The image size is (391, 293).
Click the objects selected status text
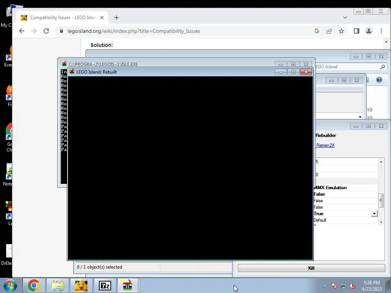click(x=100, y=267)
